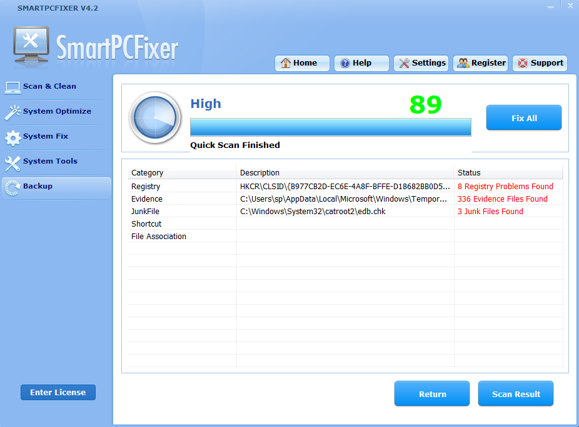Click the Return button
Image resolution: width=579 pixels, height=427 pixels.
point(432,394)
